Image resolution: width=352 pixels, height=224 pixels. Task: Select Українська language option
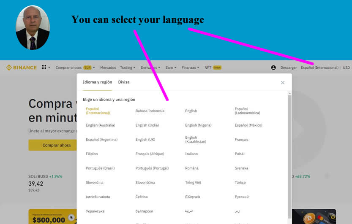coord(95,211)
